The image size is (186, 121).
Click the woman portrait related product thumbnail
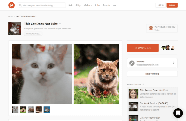pyautogui.click(x=134, y=94)
